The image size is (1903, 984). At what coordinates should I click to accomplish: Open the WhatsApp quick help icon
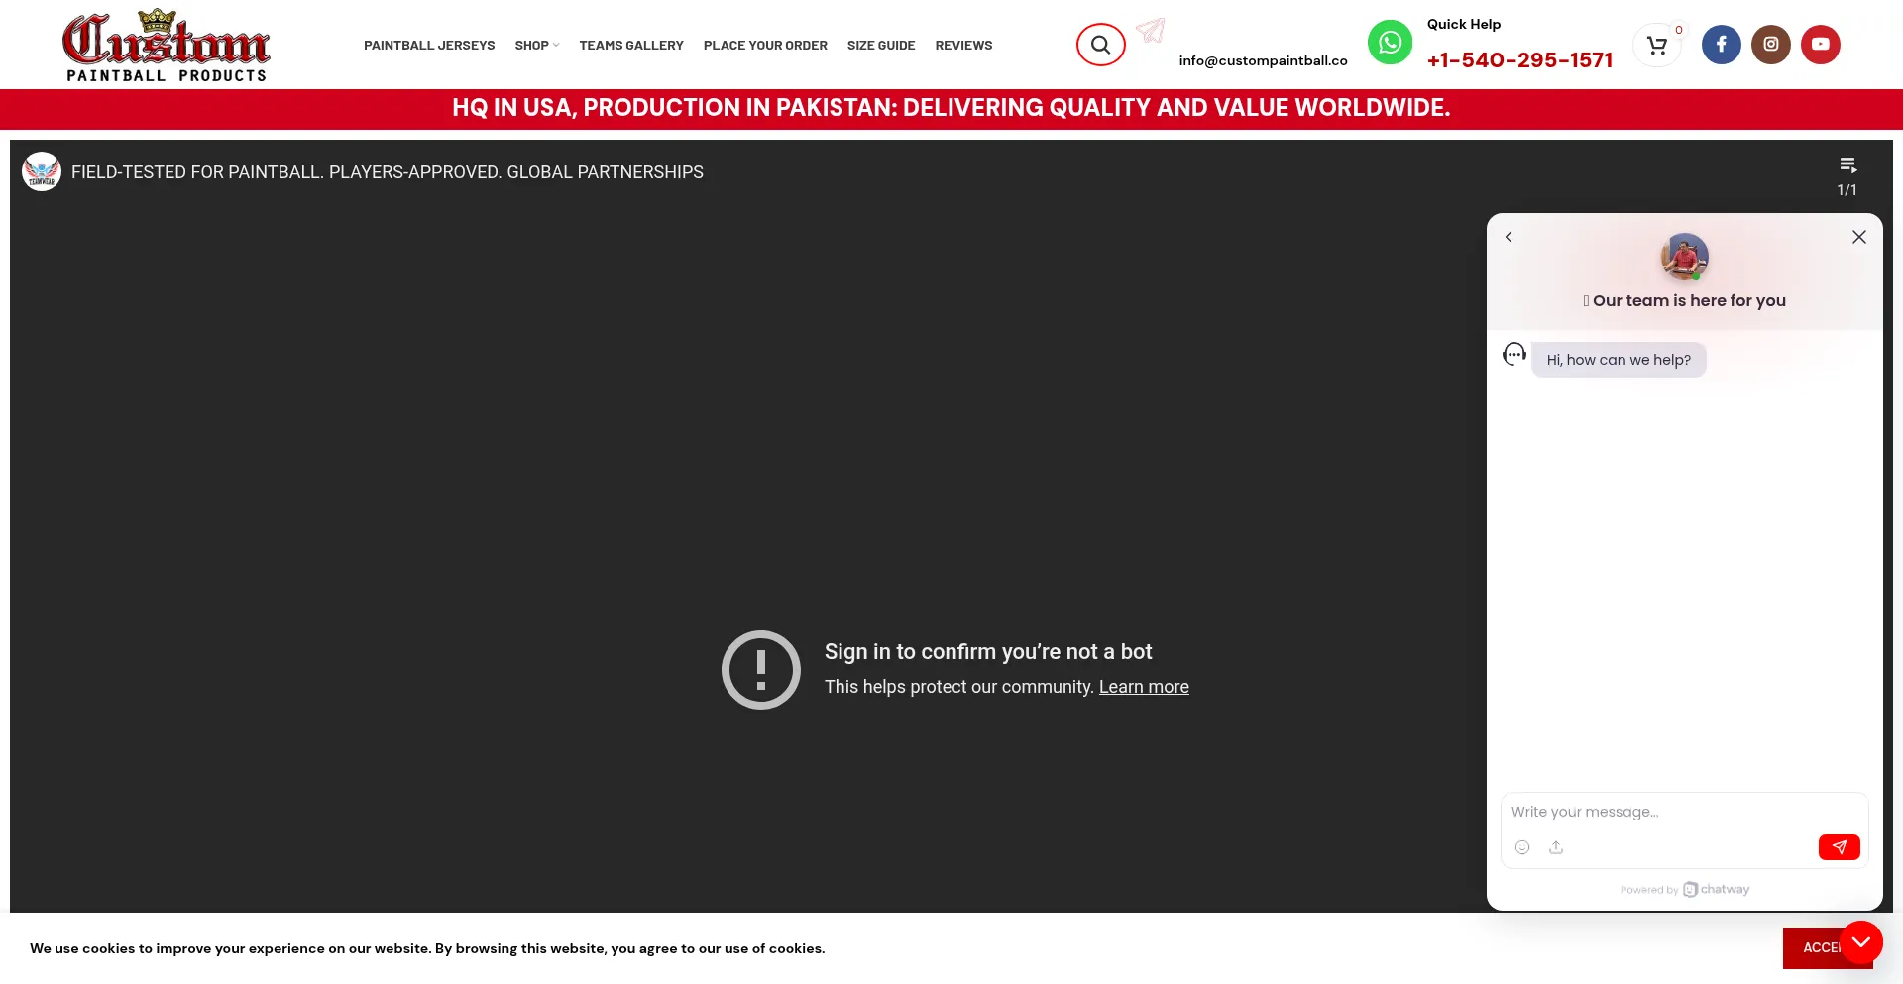coord(1390,43)
